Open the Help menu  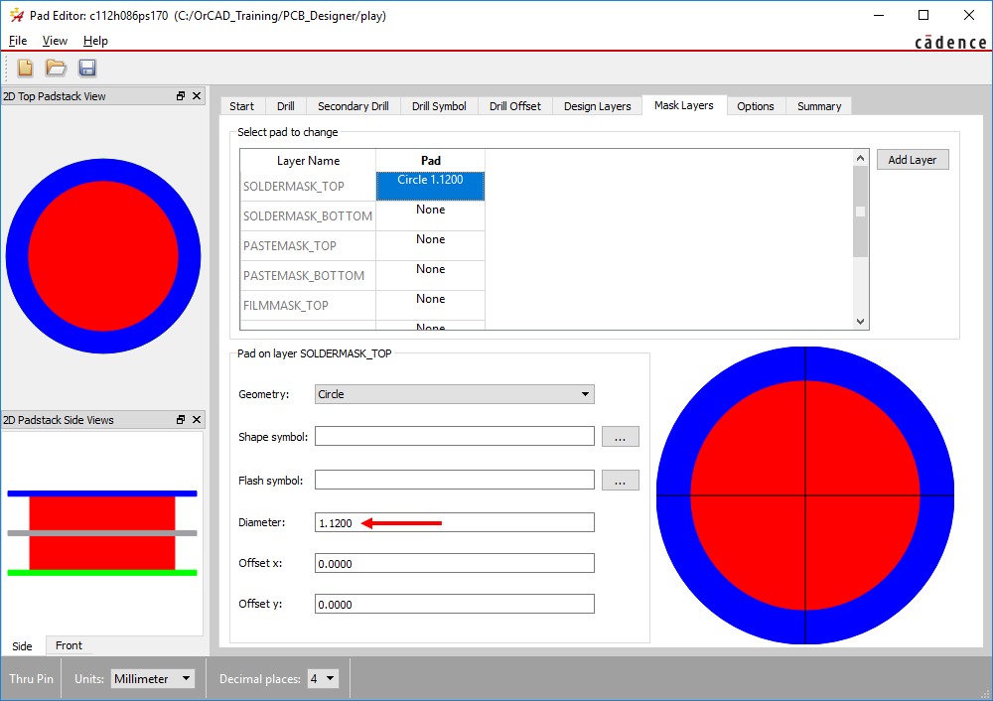95,41
